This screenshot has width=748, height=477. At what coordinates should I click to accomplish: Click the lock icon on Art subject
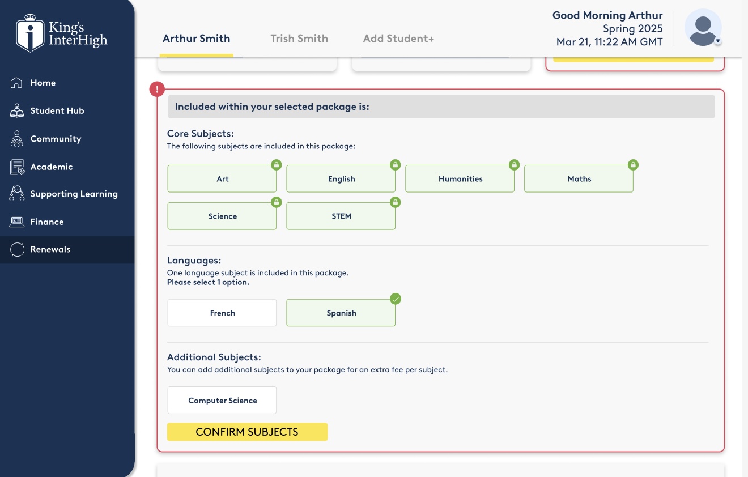[x=276, y=165]
